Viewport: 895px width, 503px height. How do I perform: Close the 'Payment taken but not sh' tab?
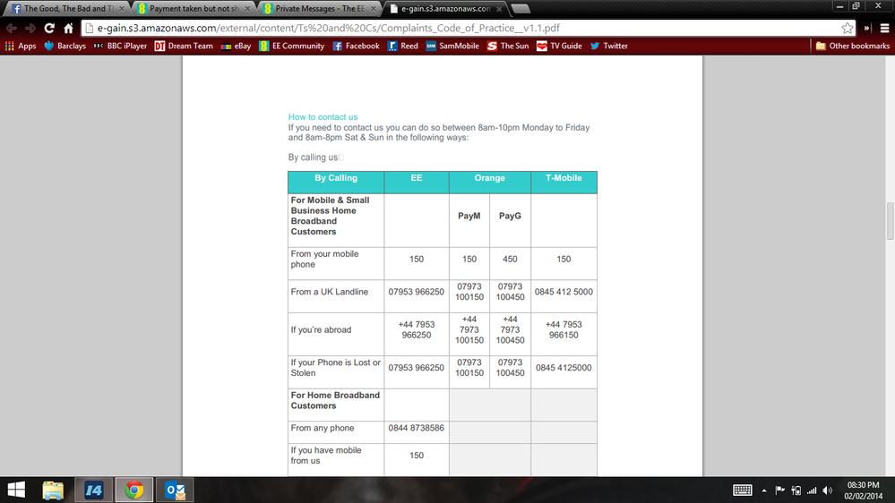click(247, 9)
